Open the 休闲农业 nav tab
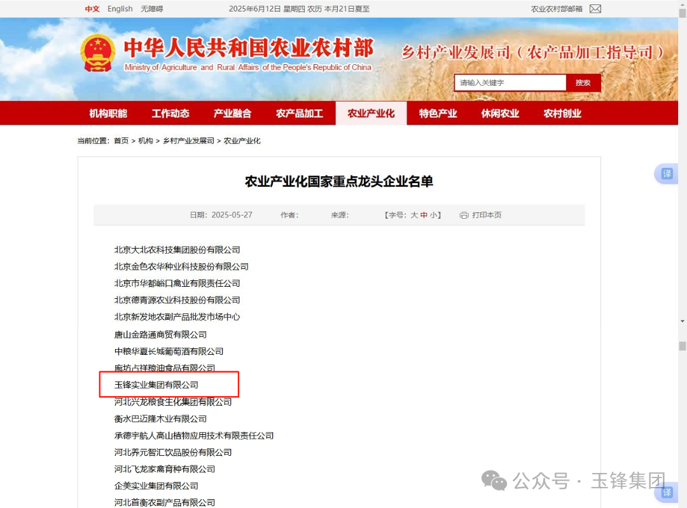Screen dimensions: 687x508 point(501,113)
